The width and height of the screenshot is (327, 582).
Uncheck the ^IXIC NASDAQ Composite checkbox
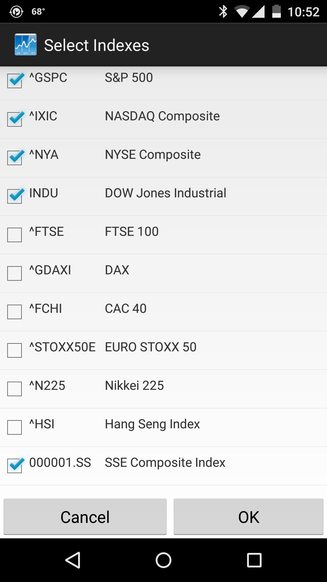tap(15, 119)
